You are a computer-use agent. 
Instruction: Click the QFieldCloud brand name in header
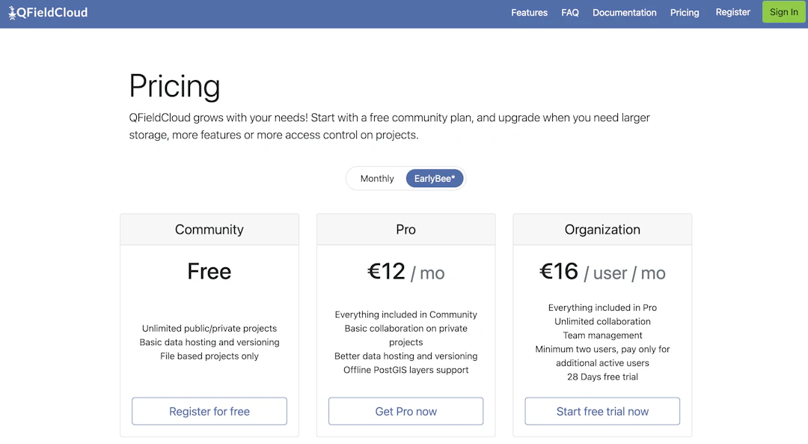click(x=52, y=13)
